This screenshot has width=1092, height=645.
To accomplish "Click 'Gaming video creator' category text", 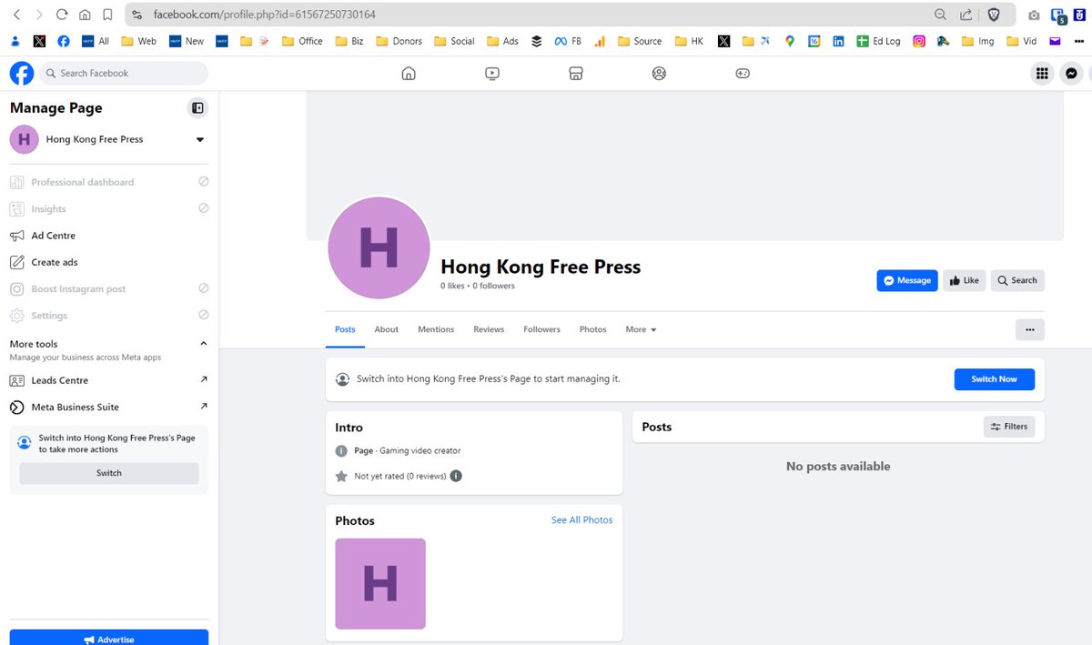I will pyautogui.click(x=420, y=451).
